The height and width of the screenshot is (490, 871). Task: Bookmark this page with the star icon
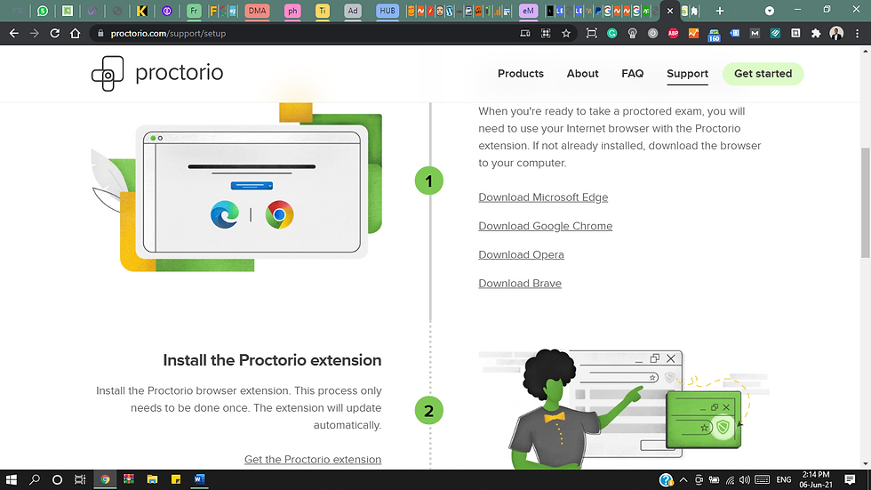566,33
